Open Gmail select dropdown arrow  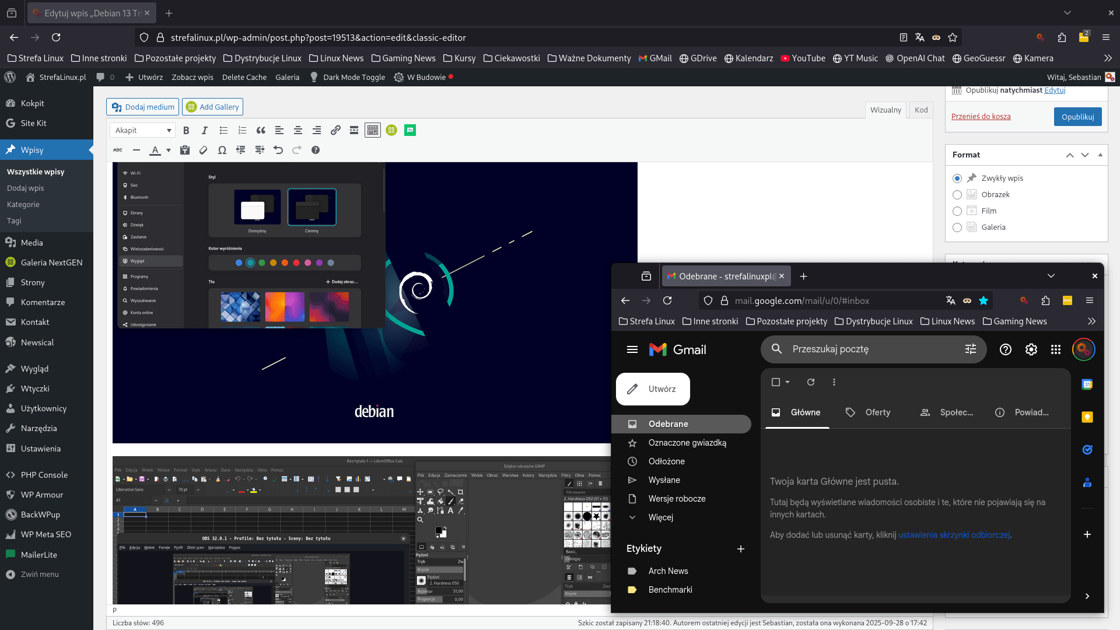pyautogui.click(x=787, y=382)
